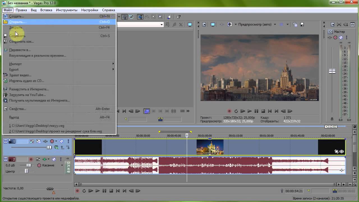
Task: Open Master bus audio properties icon
Action: [333, 24]
